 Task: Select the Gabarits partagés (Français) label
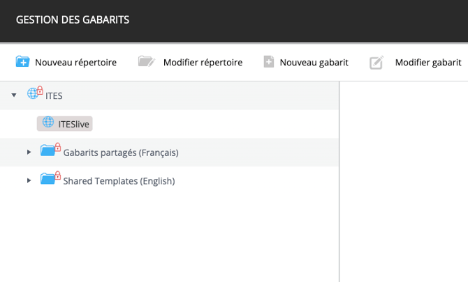click(120, 152)
